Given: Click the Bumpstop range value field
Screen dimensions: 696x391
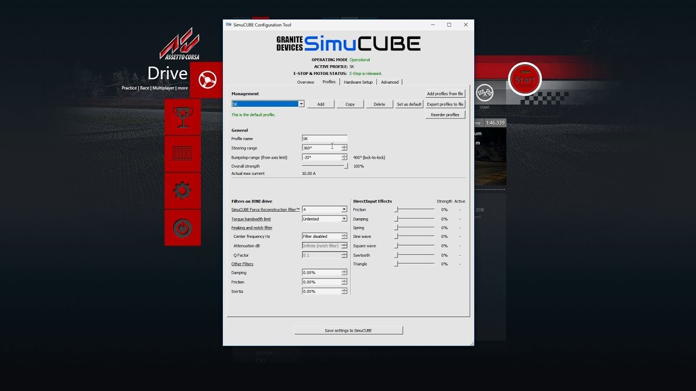Looking at the screenshot, I should [x=322, y=157].
